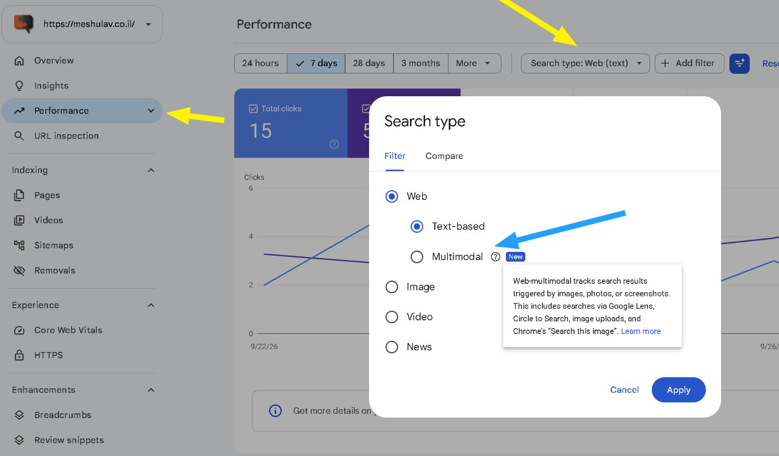The width and height of the screenshot is (779, 456).
Task: Select the 3 months range
Action: 421,63
